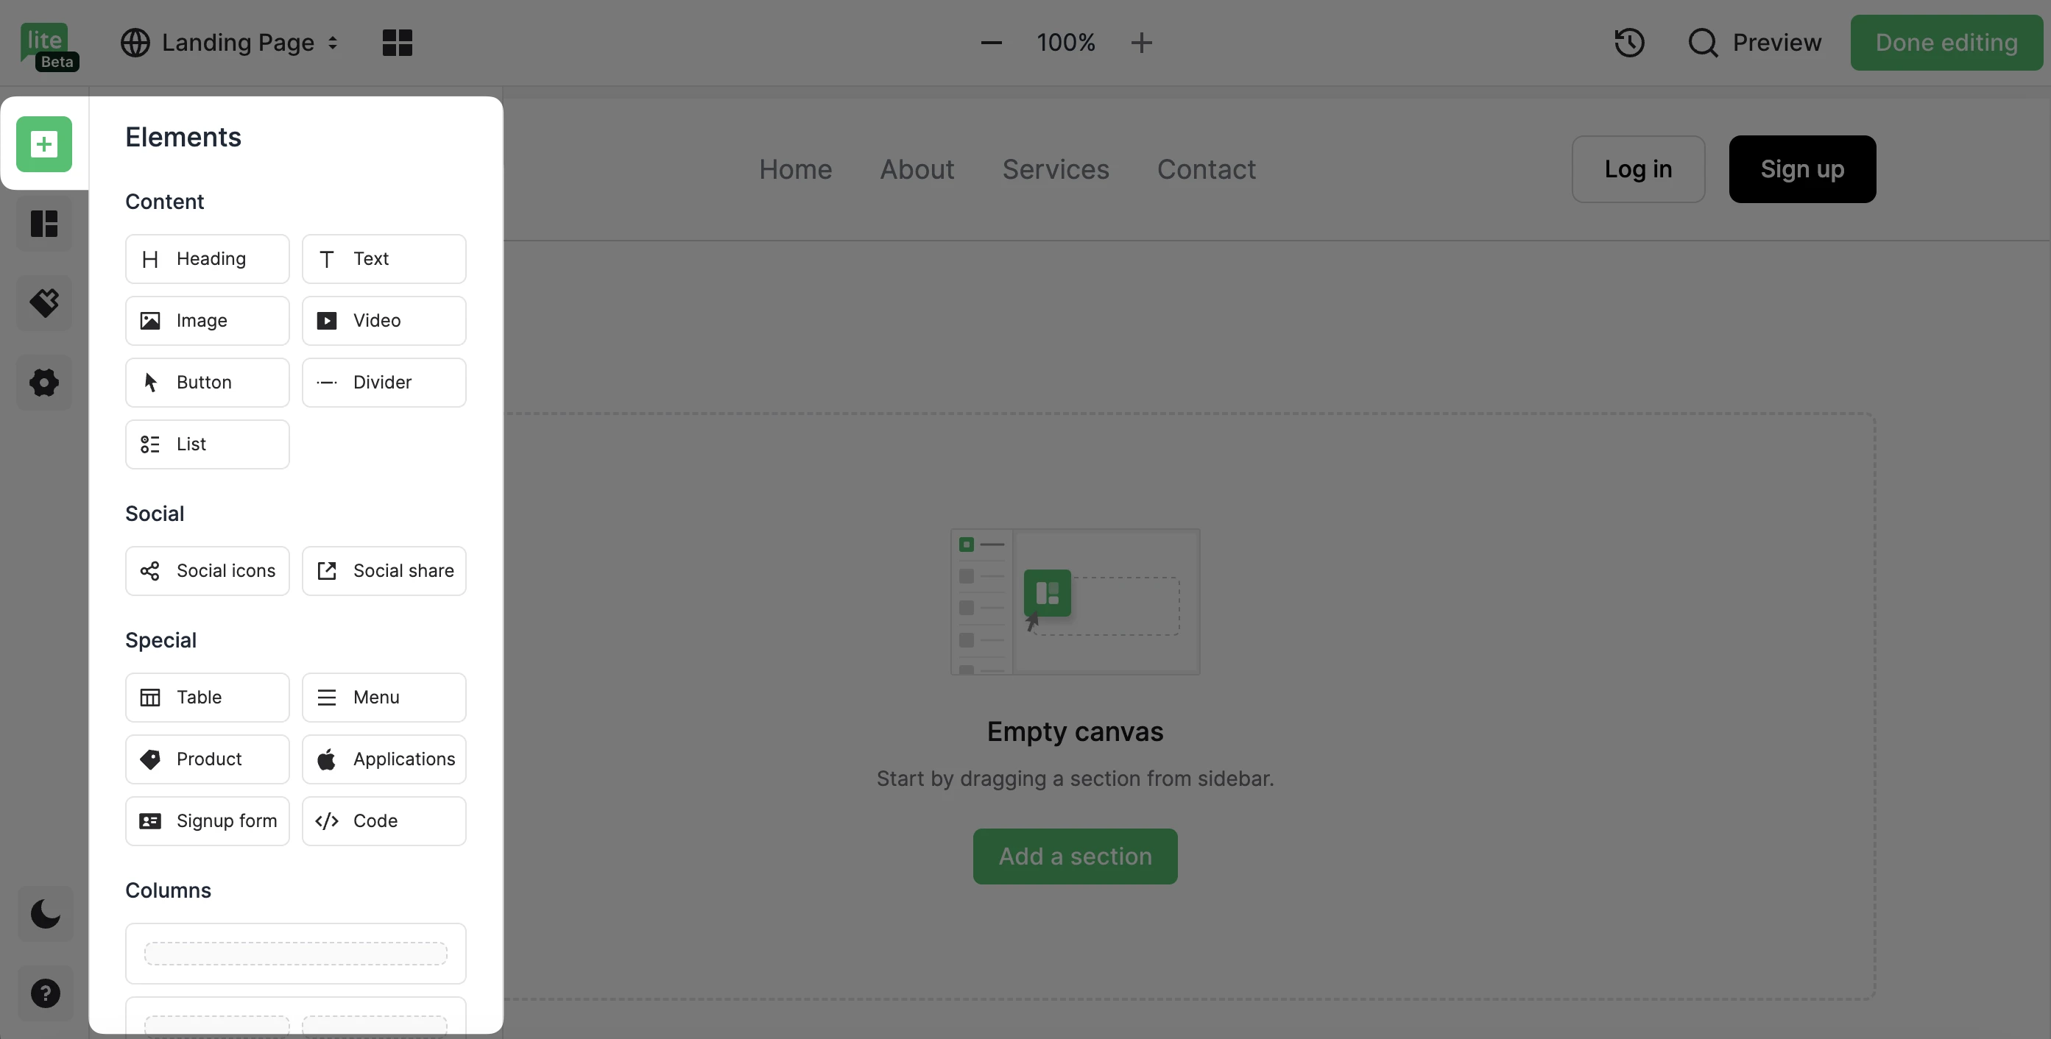Image resolution: width=2051 pixels, height=1039 pixels.
Task: Click the zoom in plus icon
Action: tap(1141, 42)
